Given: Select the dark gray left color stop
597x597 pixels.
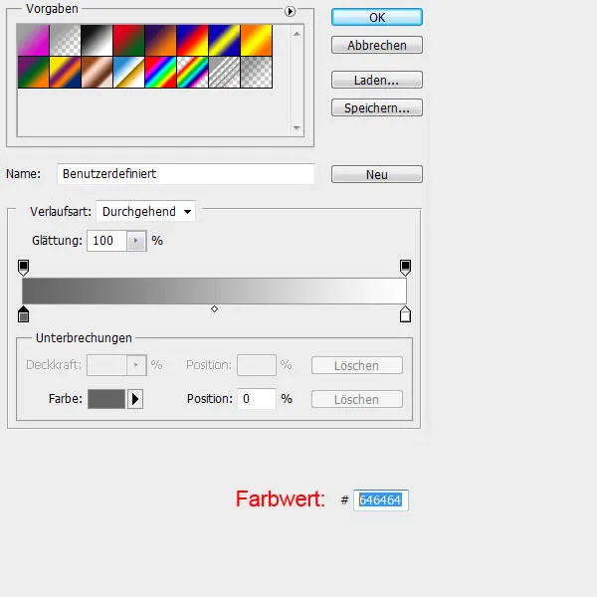Looking at the screenshot, I should pos(24,314).
